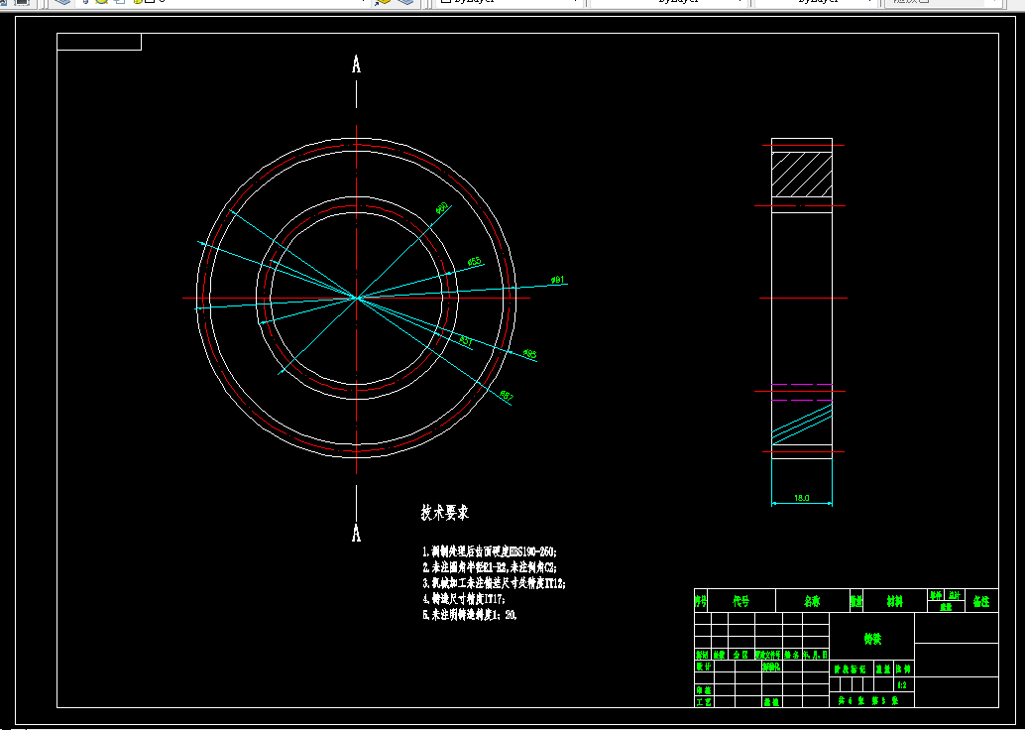Click the 名称 title block header
This screenshot has width=1025, height=730.
(812, 601)
